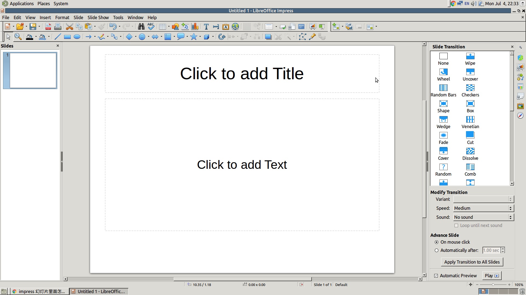The width and height of the screenshot is (526, 295).
Task: Open the Format menu
Action: click(x=62, y=17)
